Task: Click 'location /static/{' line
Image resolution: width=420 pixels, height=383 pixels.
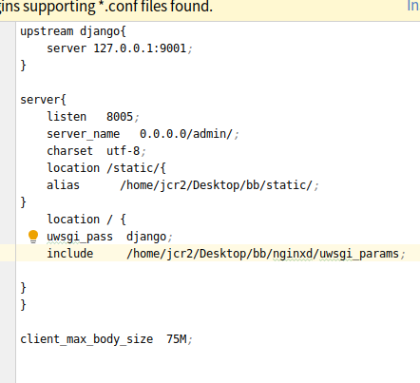Action: (x=106, y=168)
